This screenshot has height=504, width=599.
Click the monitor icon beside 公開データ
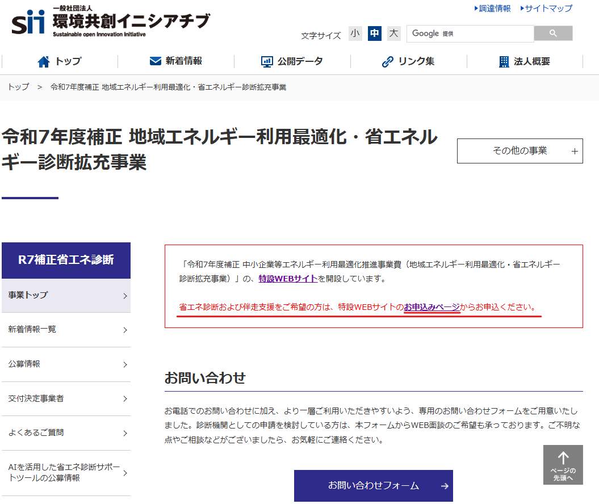pos(267,61)
